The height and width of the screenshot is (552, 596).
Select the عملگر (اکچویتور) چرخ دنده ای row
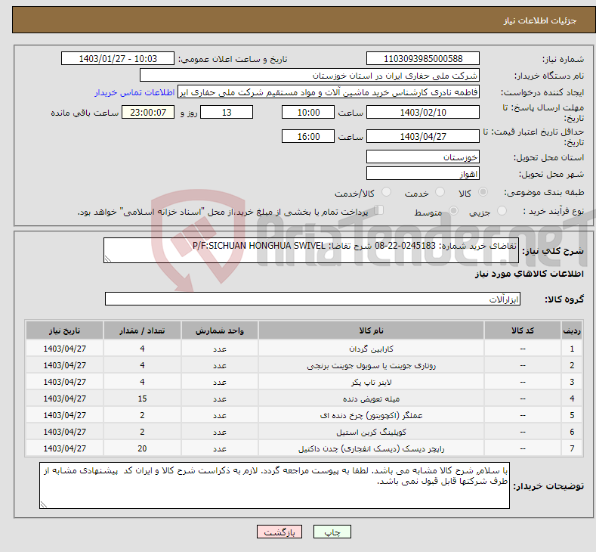coord(304,415)
